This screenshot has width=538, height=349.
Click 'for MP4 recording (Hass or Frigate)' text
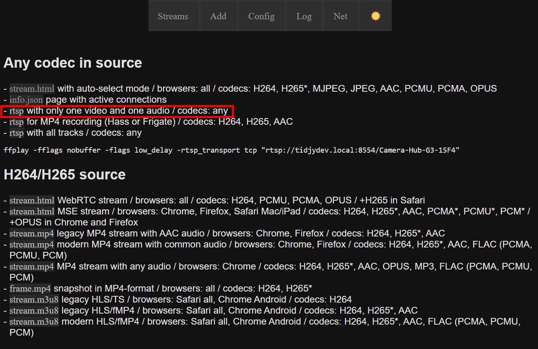[101, 122]
